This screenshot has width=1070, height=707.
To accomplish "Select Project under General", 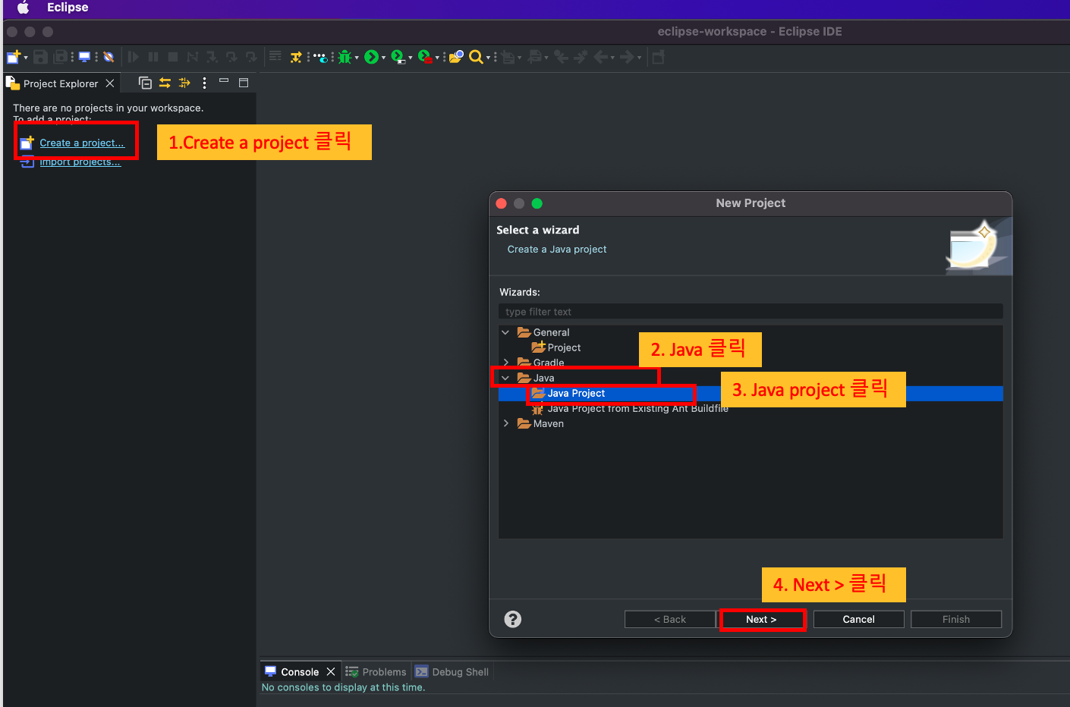I will 556,347.
